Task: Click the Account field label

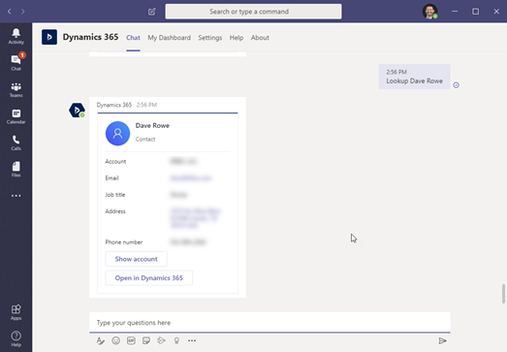Action: point(115,161)
